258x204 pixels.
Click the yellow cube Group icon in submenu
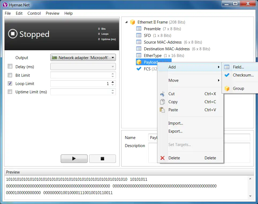coord(227,88)
